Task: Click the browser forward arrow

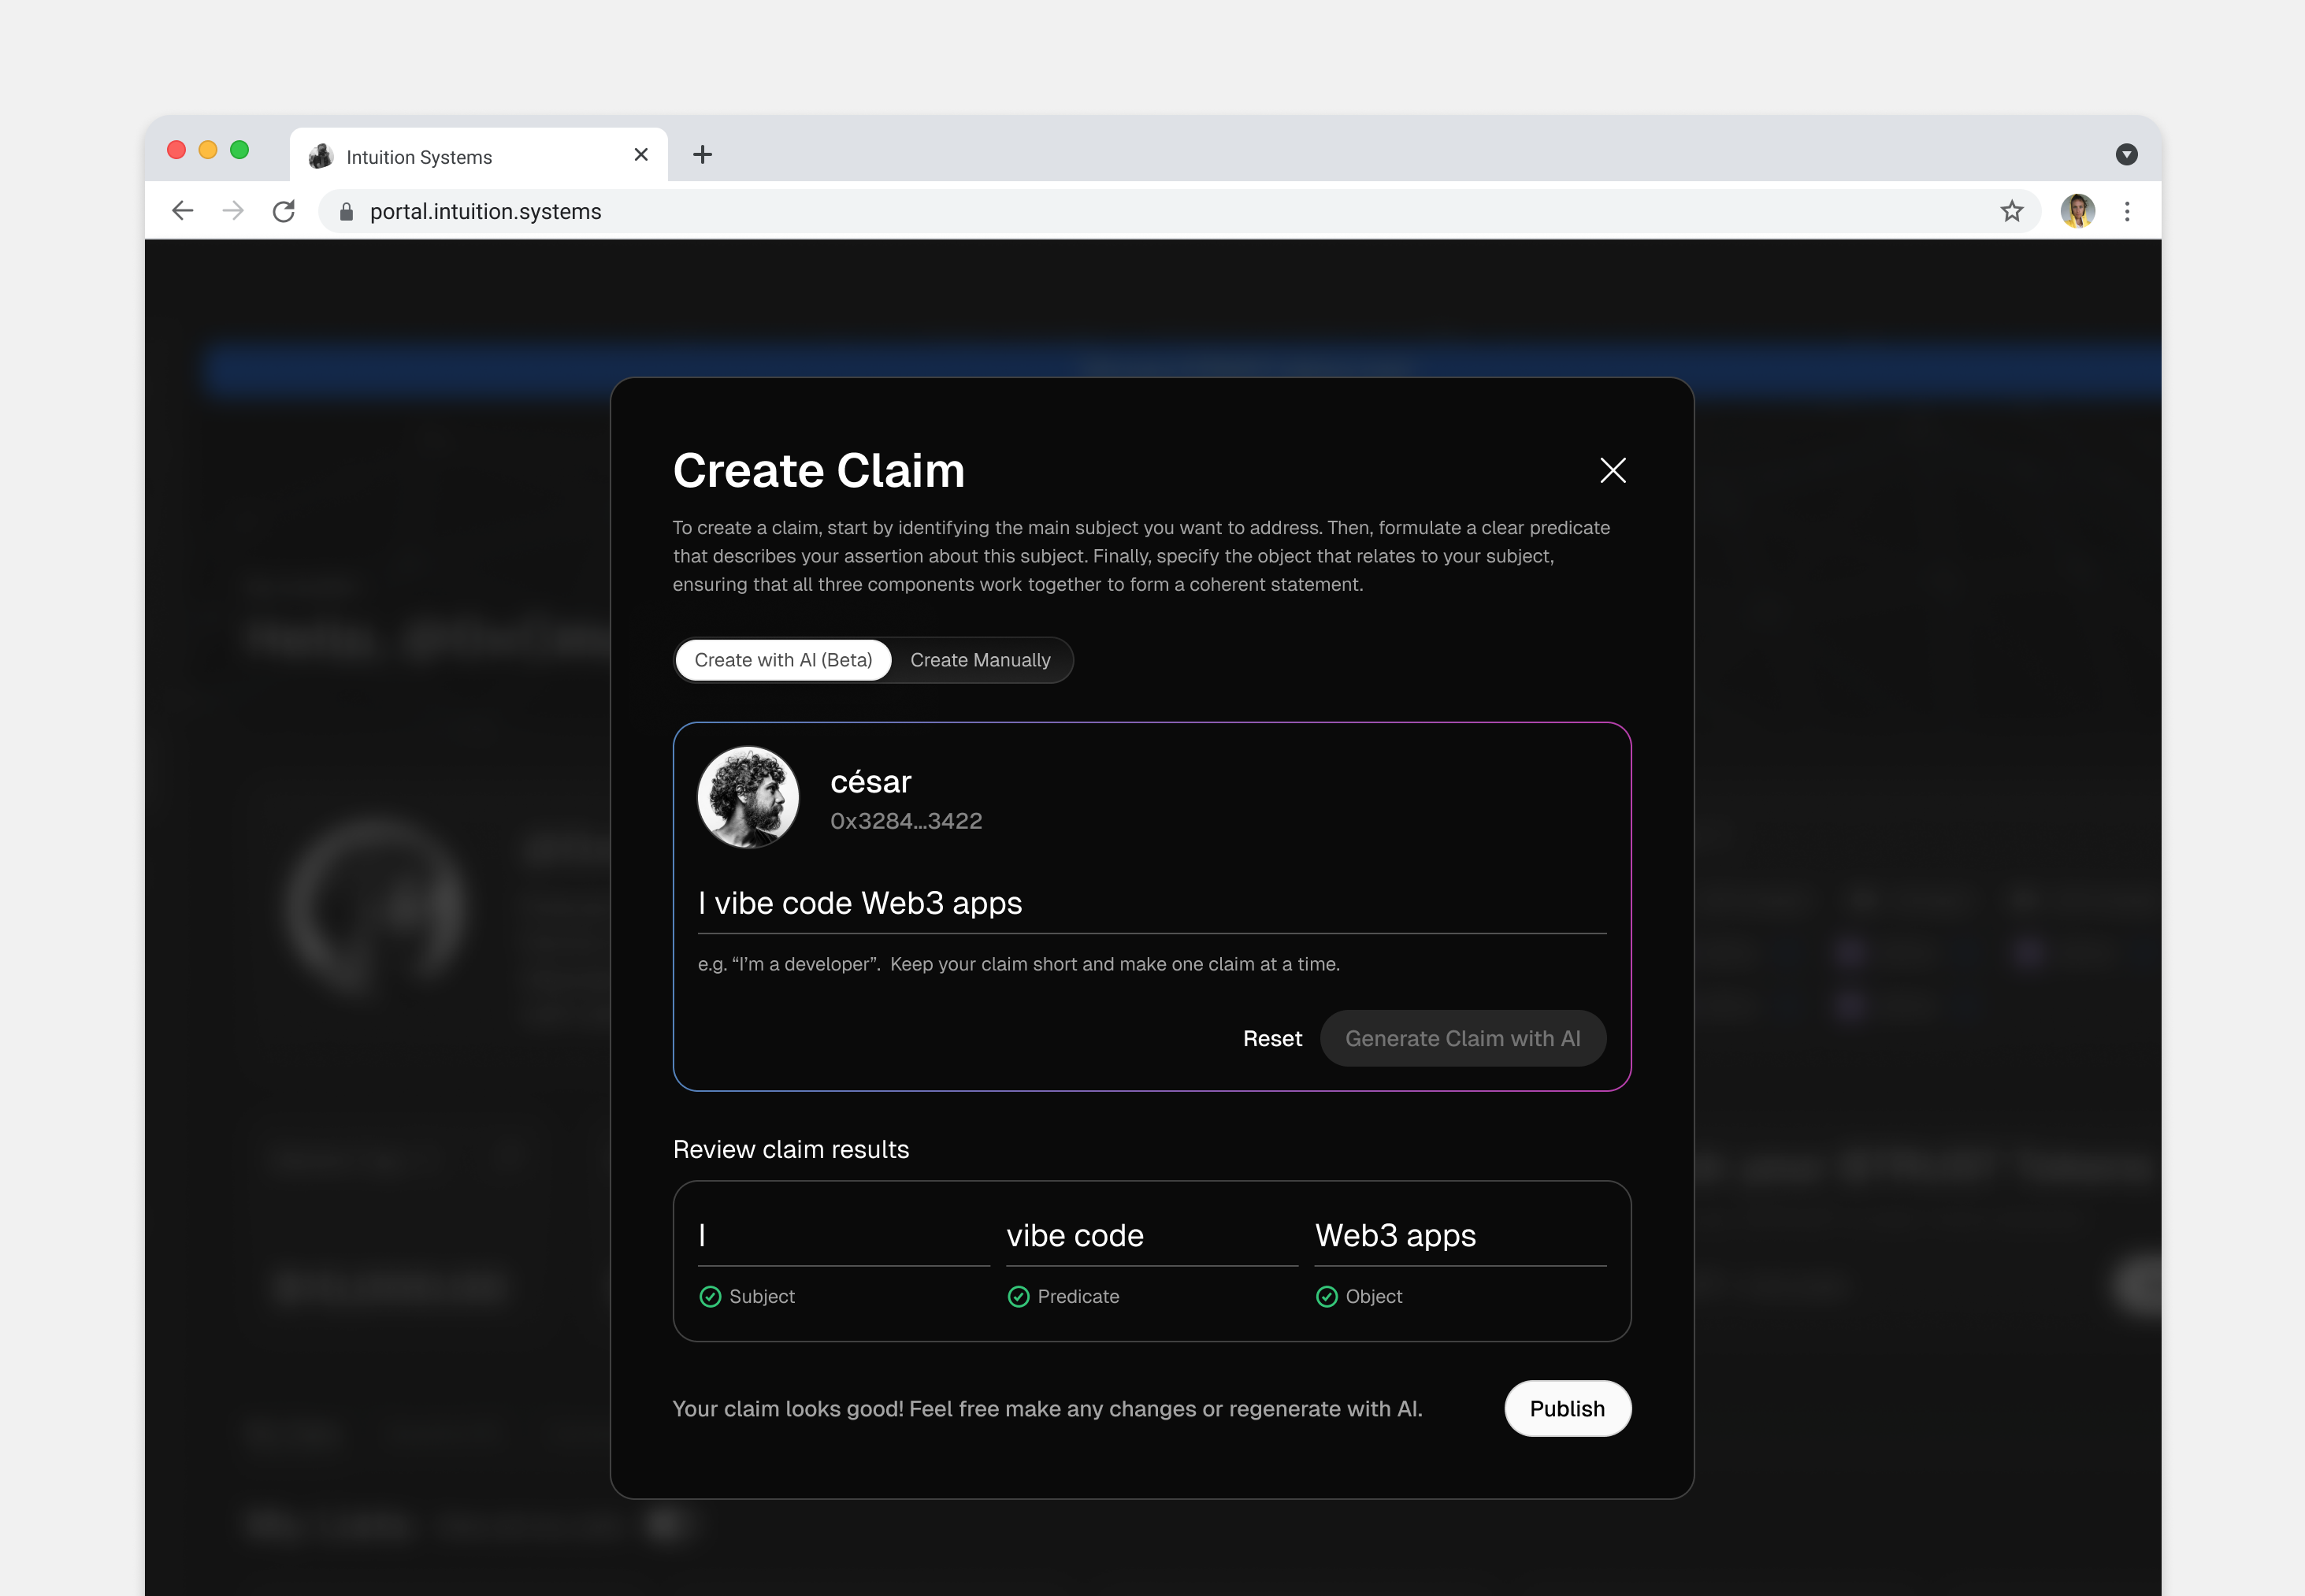Action: [233, 211]
